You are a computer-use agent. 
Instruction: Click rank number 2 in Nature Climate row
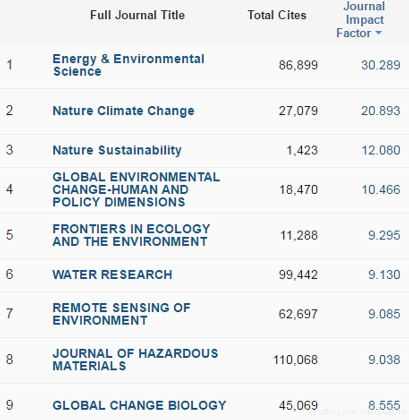click(10, 111)
